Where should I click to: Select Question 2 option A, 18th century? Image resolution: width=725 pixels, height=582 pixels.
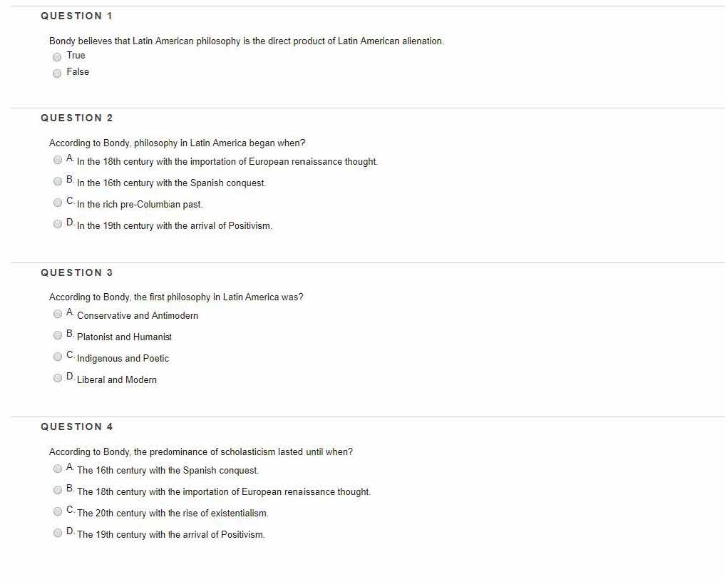coord(58,160)
